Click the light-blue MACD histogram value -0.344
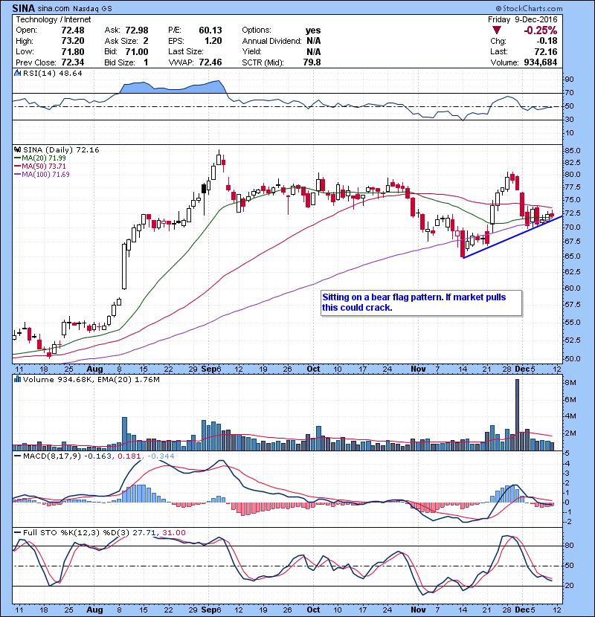 (x=161, y=456)
